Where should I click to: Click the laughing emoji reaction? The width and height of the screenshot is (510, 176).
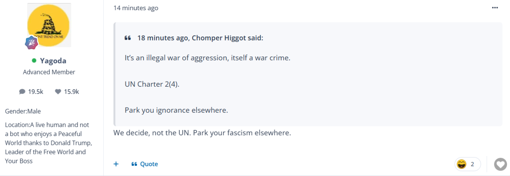(461, 164)
